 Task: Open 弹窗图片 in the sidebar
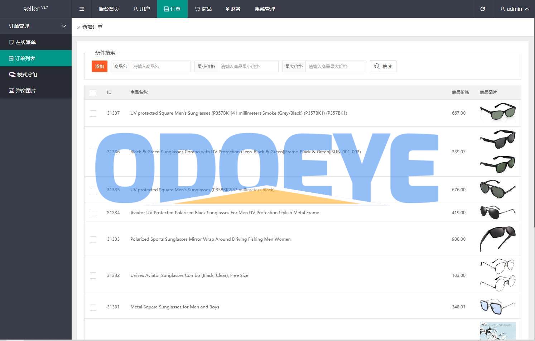(x=36, y=91)
